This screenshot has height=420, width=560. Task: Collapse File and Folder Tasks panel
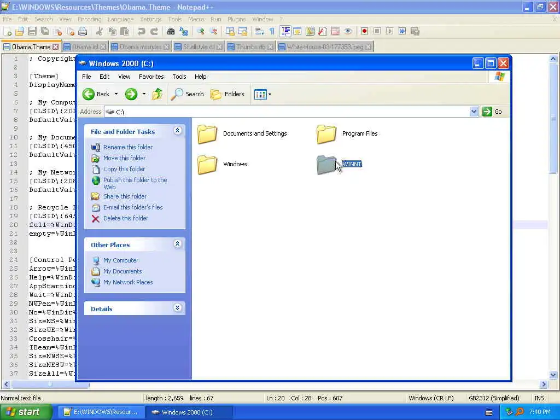click(178, 131)
